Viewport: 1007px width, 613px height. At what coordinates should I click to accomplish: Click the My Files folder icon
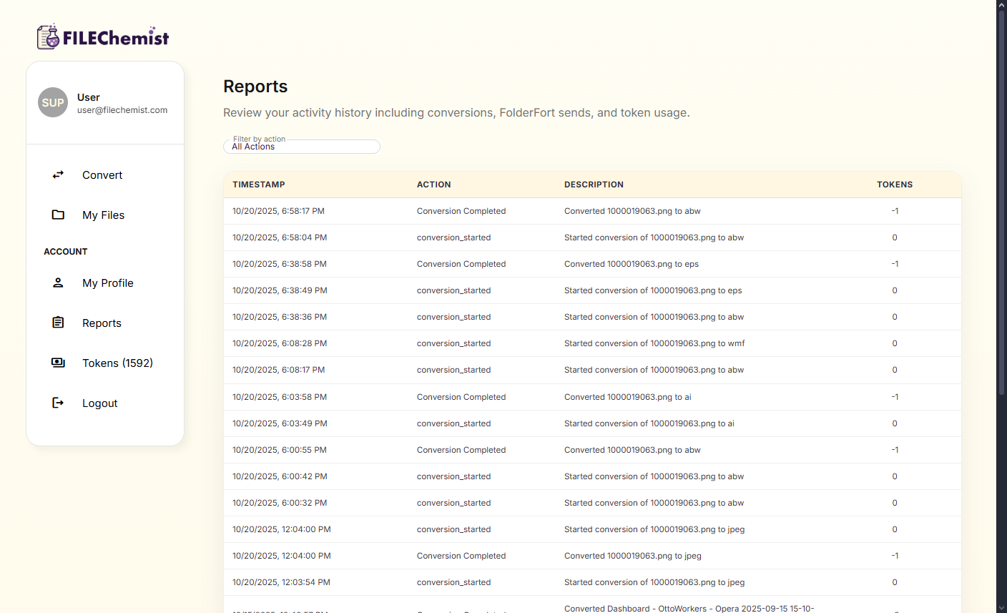pos(58,215)
